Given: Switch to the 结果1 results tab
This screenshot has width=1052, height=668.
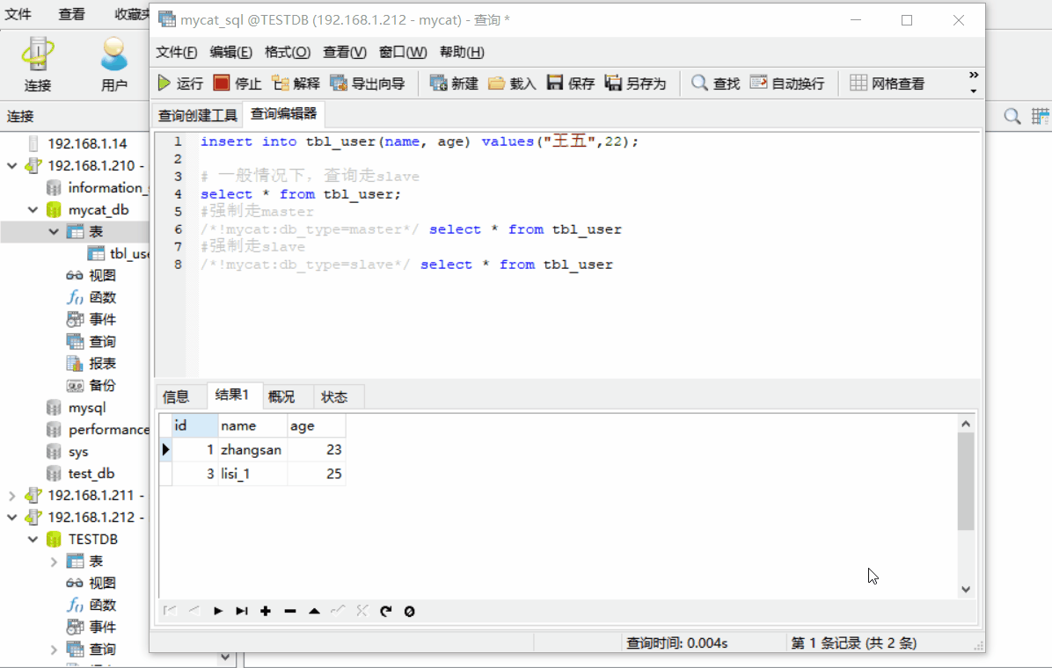Looking at the screenshot, I should pyautogui.click(x=233, y=396).
